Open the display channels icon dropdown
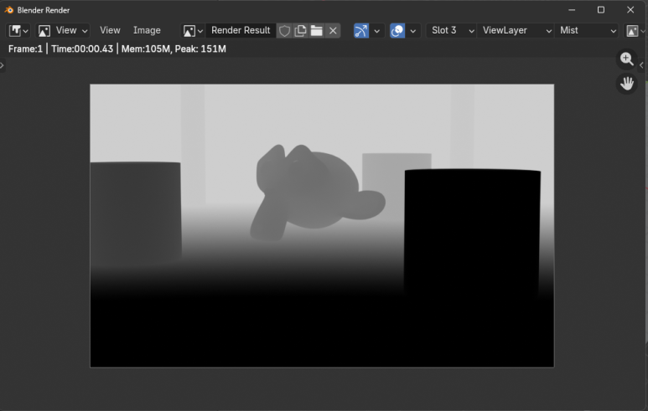The width and height of the screenshot is (648, 411). tap(635, 30)
